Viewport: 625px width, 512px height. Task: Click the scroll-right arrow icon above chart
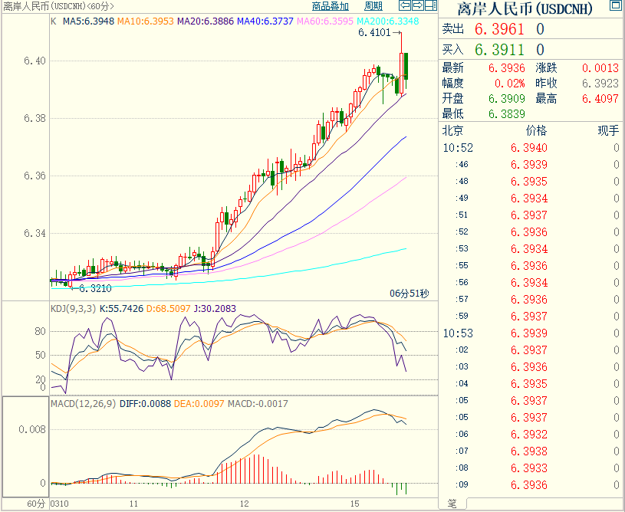[419, 6]
